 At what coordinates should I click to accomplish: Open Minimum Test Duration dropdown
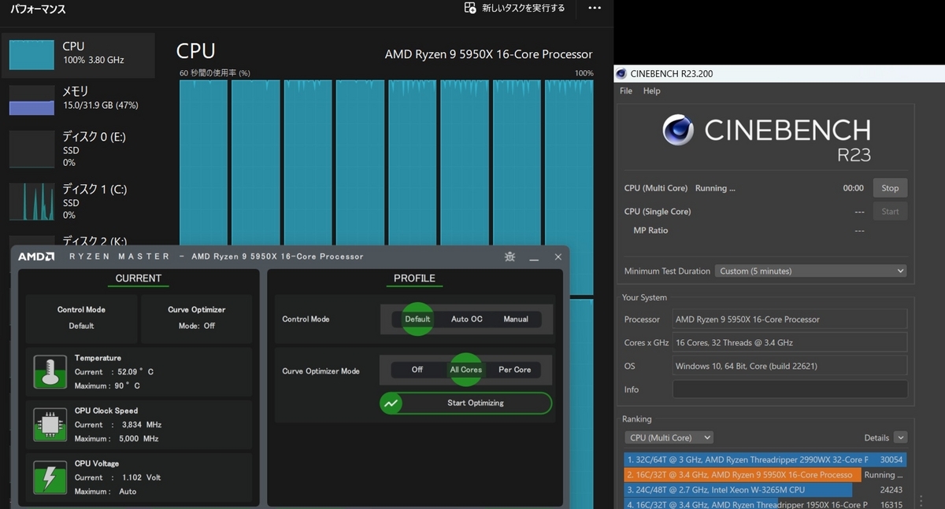click(x=810, y=271)
